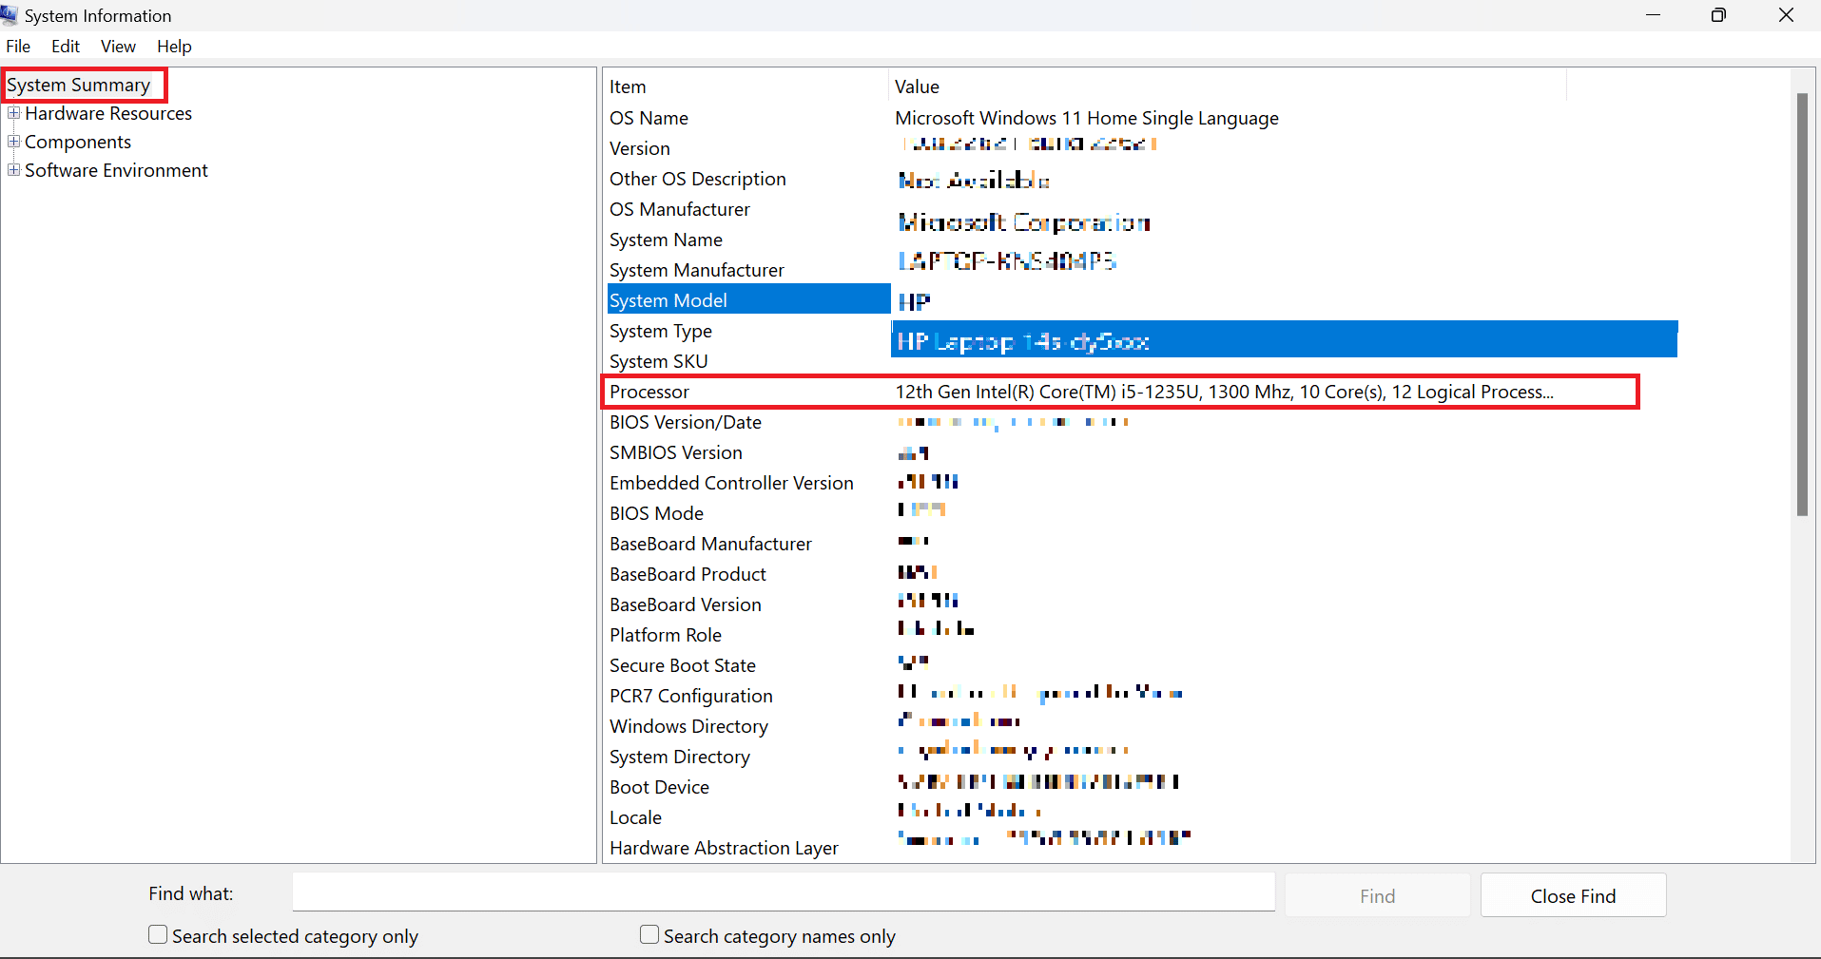
Task: Enable Search category names only checkbox
Action: 649,935
